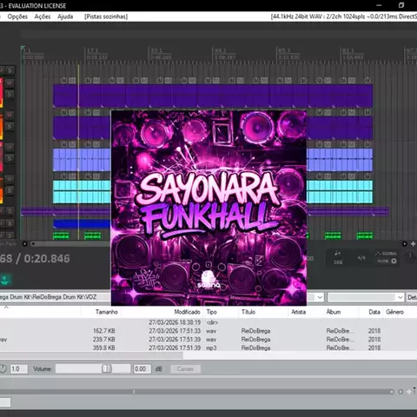
Task: Click the 0:20.846 transport time display
Action: coord(47,259)
